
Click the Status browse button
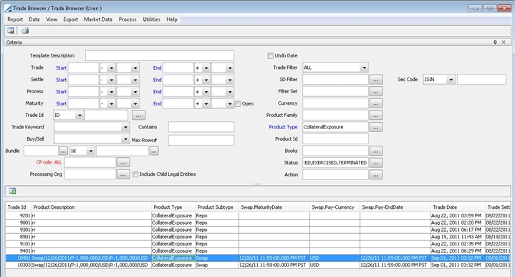[x=376, y=162]
